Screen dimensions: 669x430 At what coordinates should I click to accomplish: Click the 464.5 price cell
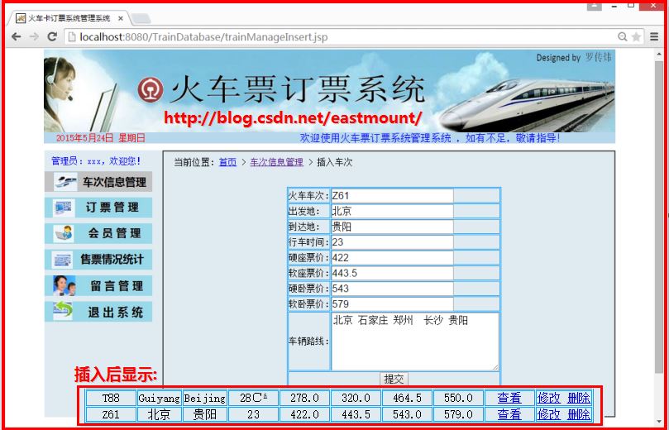coord(407,398)
